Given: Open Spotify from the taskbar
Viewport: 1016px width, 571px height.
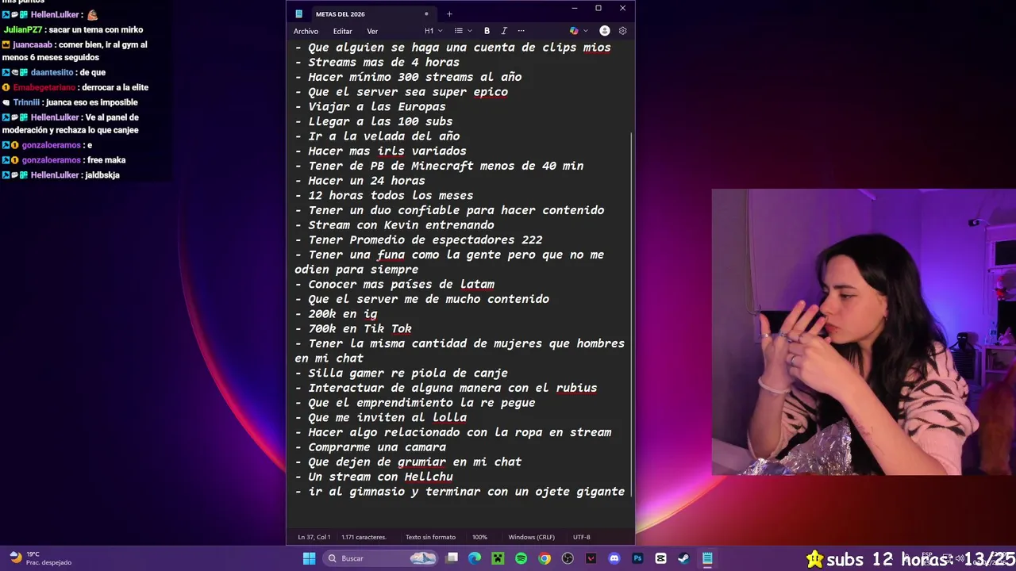Looking at the screenshot, I should click(521, 558).
